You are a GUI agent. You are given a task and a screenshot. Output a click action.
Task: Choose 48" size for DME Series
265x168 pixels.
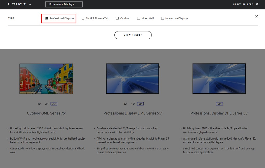133,104
